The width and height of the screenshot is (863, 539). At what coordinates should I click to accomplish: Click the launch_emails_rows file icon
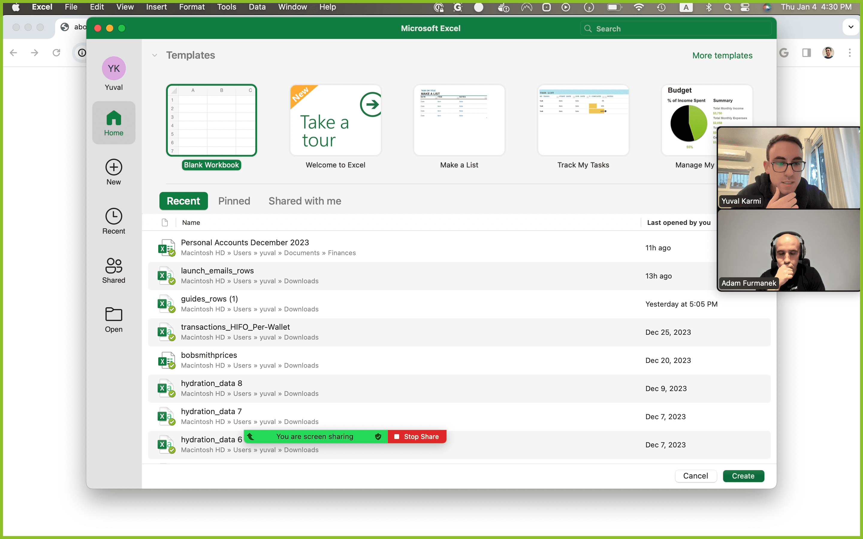167,276
